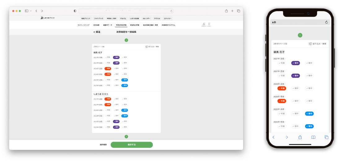Desktop: toggle 綿馬 花子 2025年 受信 年賀
The image size is (345, 161).
click(108, 85)
